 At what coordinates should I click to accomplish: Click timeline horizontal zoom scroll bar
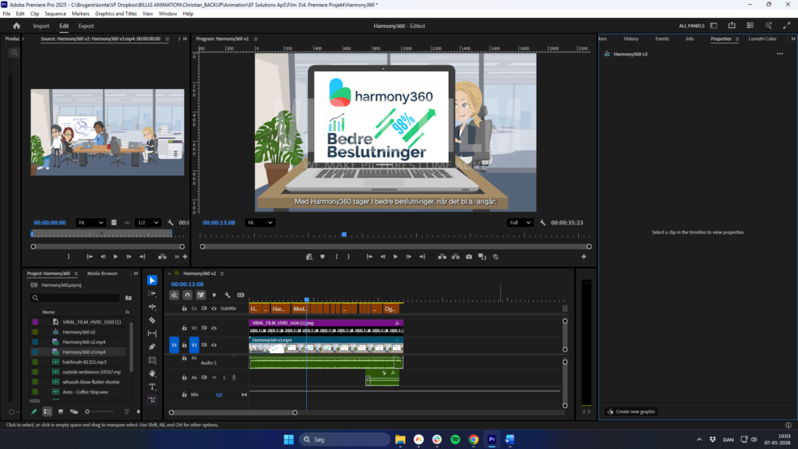233,412
